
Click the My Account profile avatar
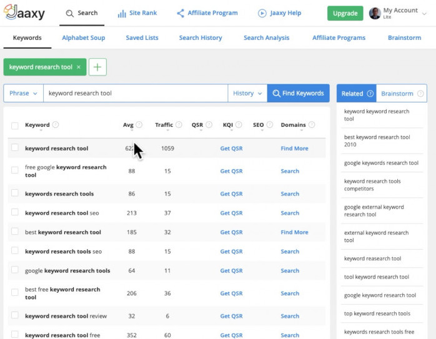[x=375, y=13]
